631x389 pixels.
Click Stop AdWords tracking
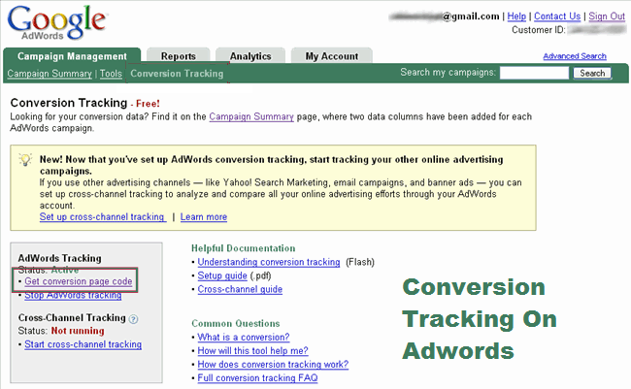pos(73,295)
